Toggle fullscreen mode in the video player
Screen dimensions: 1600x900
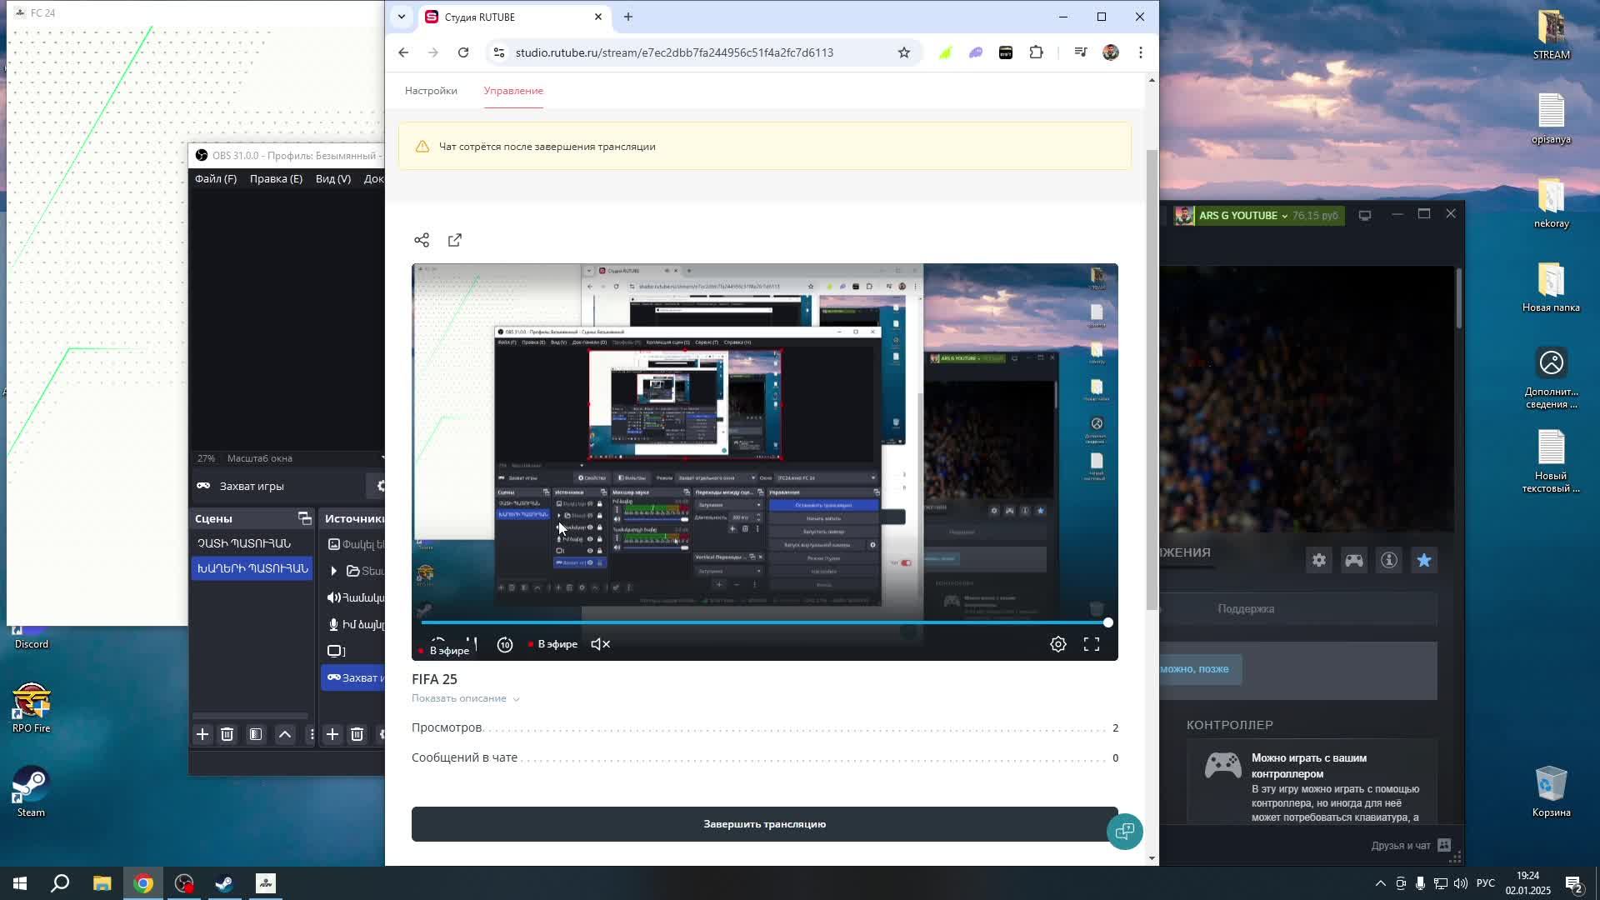tap(1092, 643)
